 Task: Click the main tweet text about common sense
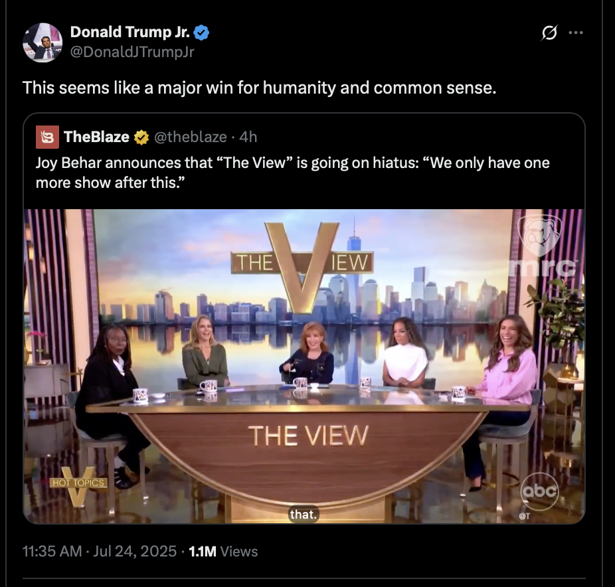point(259,88)
